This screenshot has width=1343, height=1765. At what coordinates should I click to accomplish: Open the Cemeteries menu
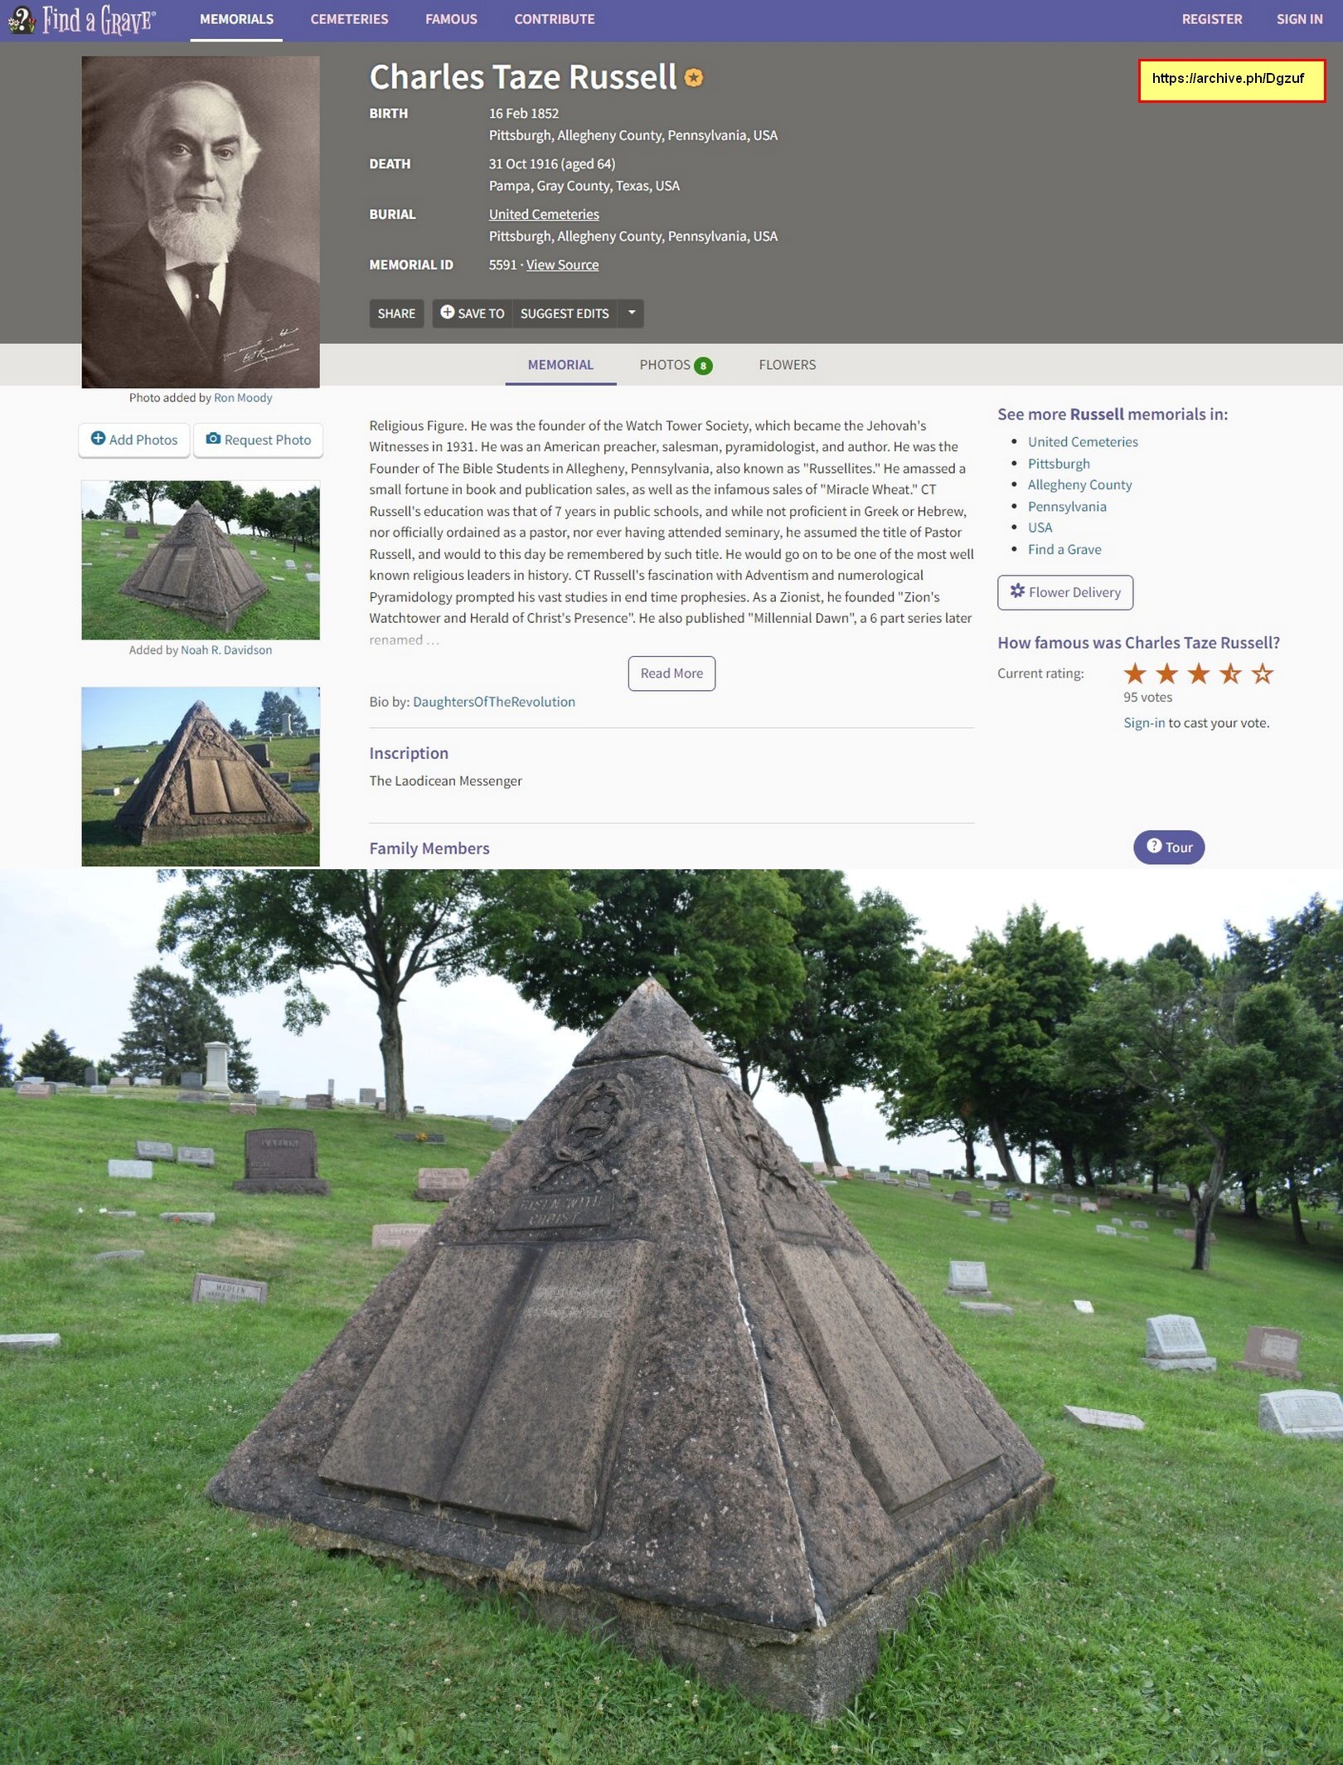349,19
